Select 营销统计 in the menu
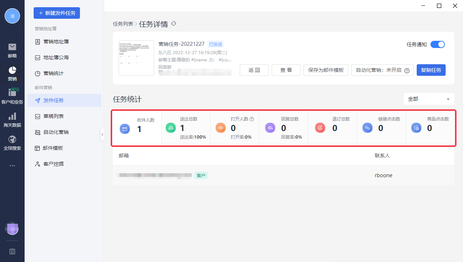Image resolution: width=463 pixels, height=262 pixels. [53, 73]
